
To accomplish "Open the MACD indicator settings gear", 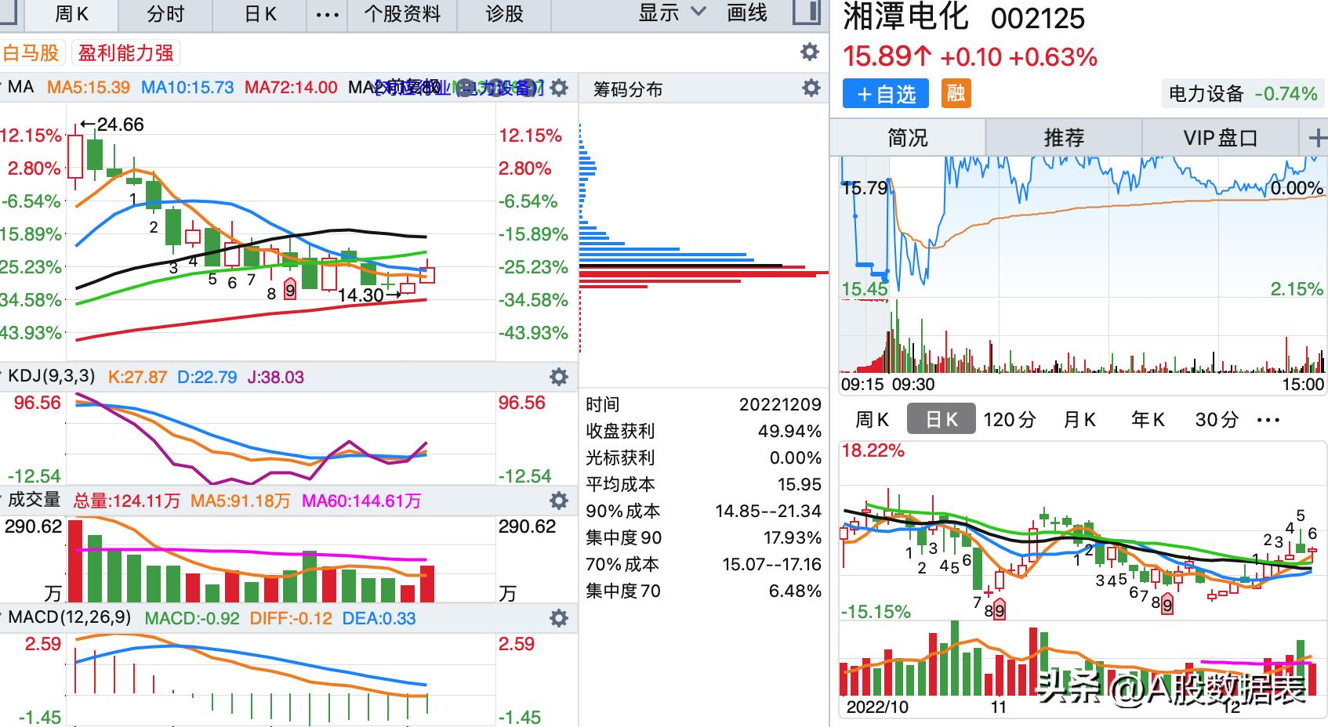I will coord(559,618).
